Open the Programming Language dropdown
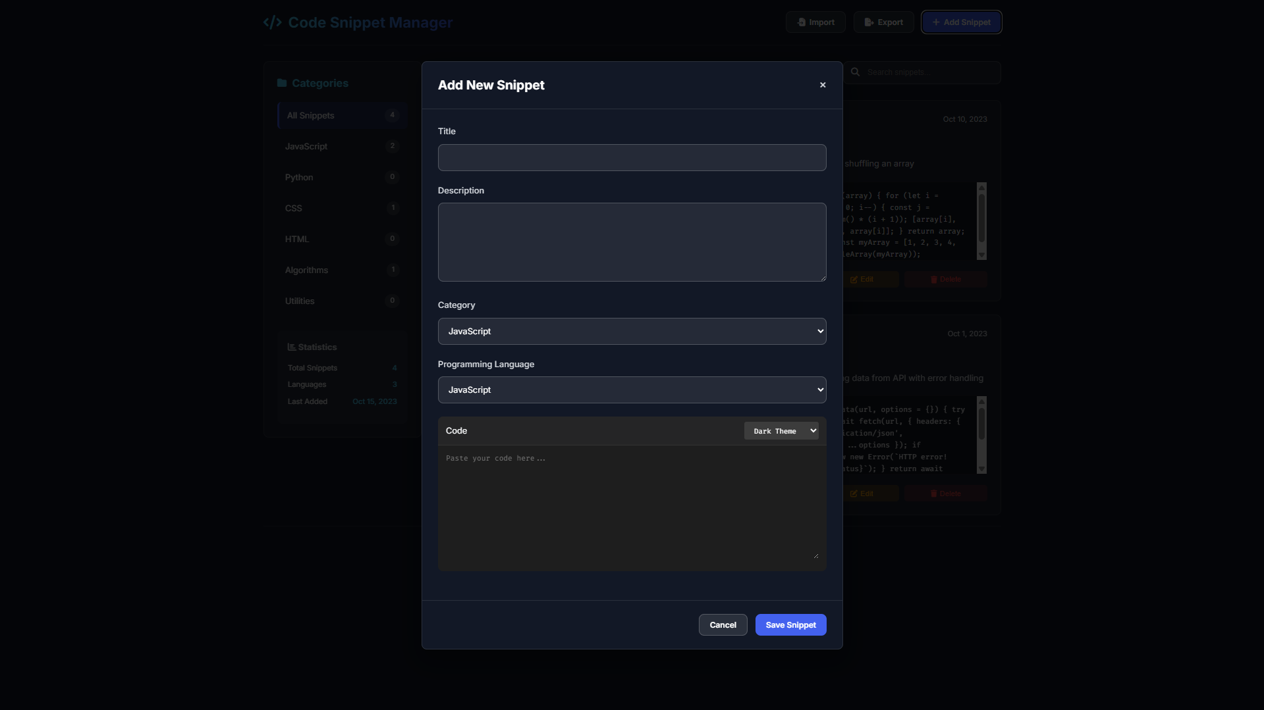Image resolution: width=1264 pixels, height=710 pixels. tap(632, 390)
